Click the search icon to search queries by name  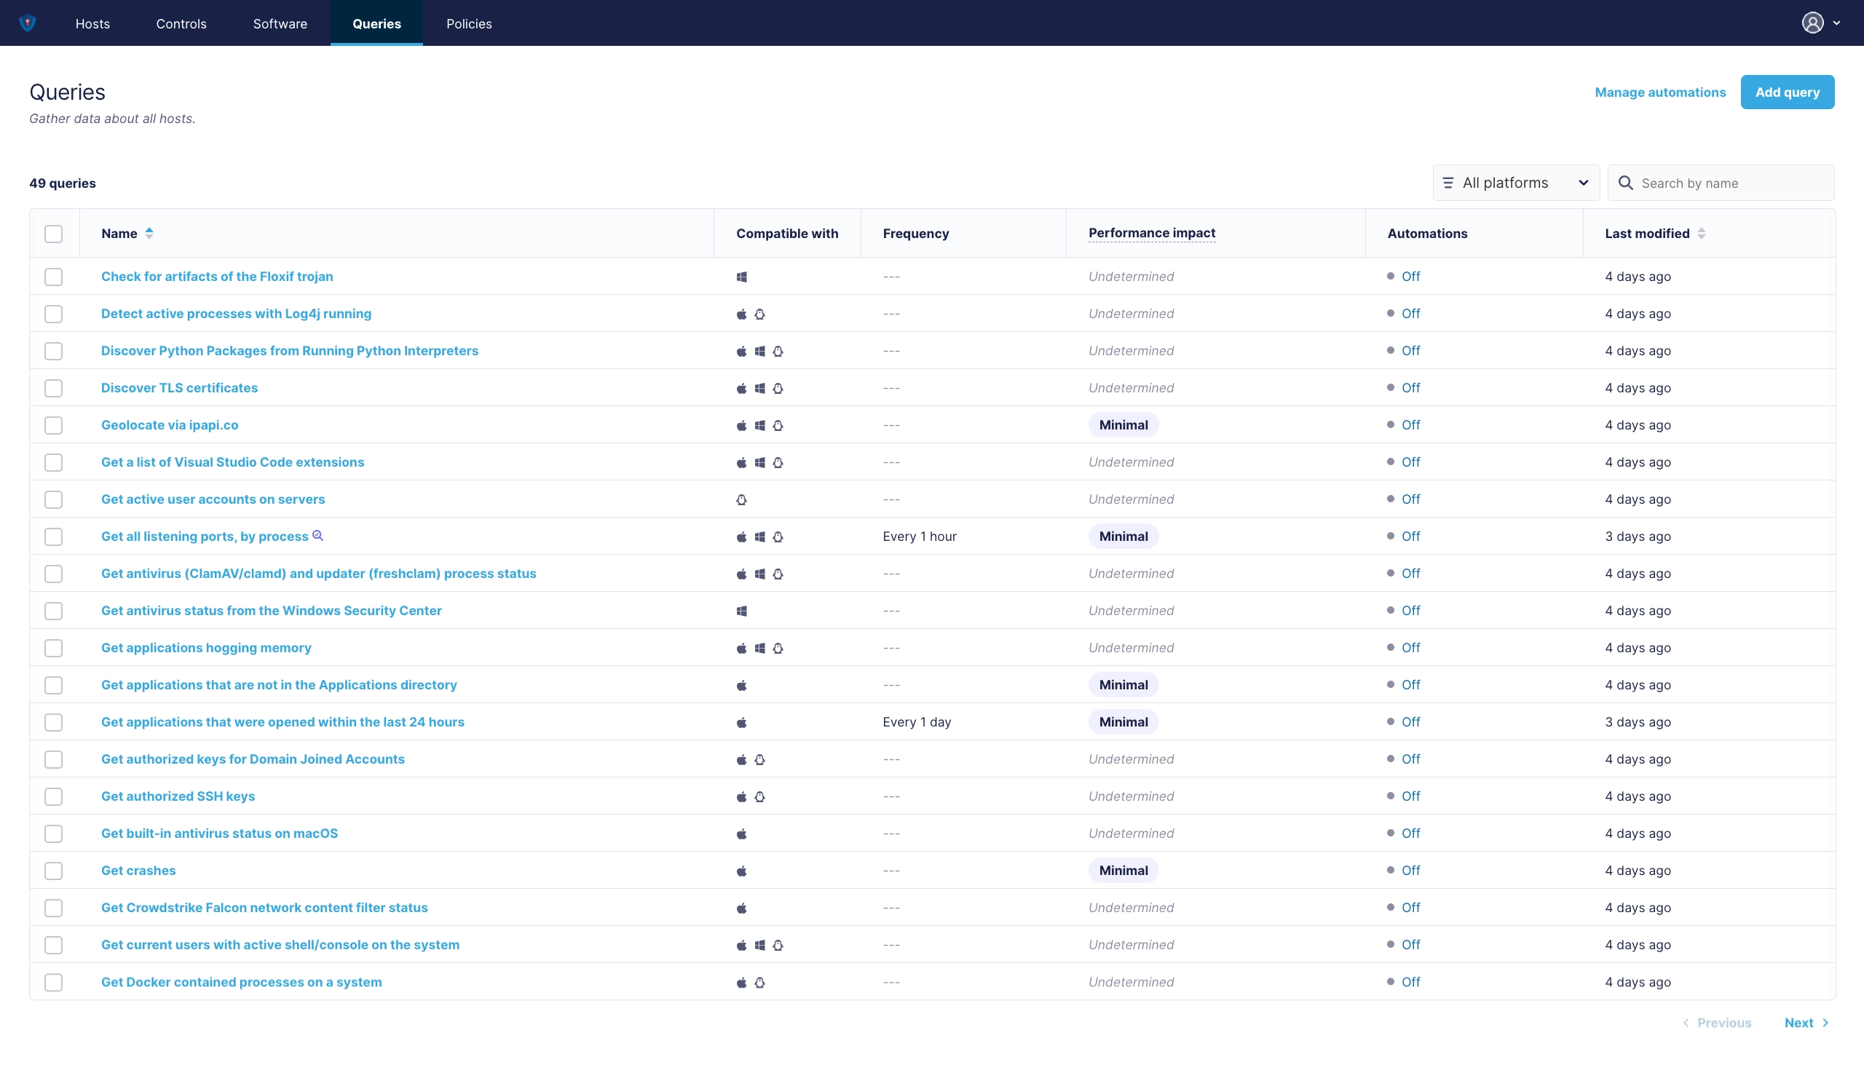(1626, 183)
